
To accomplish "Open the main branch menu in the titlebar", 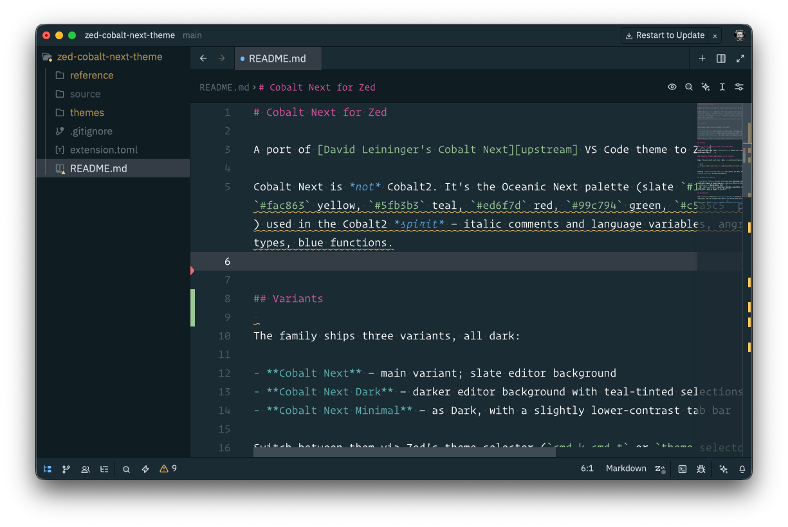I will coord(192,35).
